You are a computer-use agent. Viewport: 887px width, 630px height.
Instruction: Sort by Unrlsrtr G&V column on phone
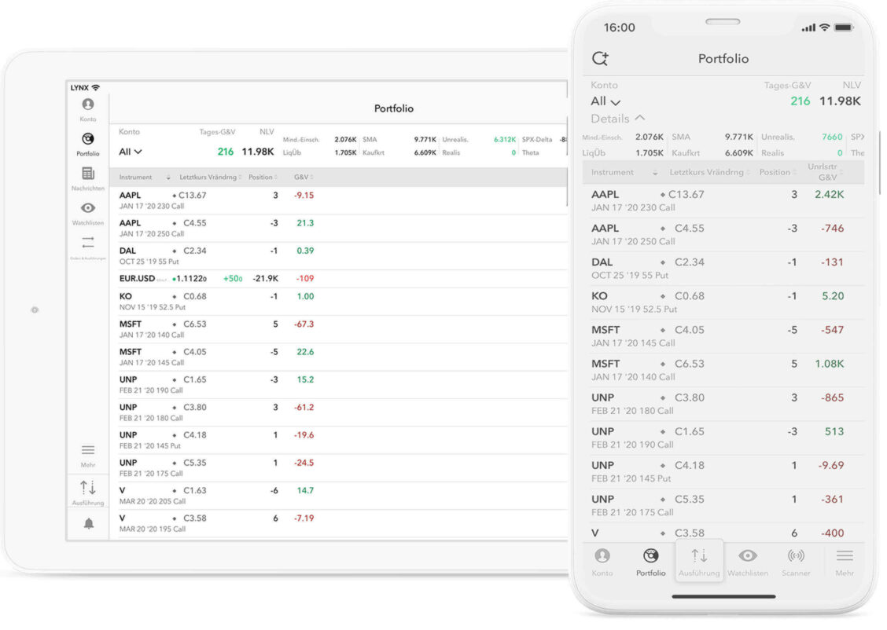click(x=826, y=172)
